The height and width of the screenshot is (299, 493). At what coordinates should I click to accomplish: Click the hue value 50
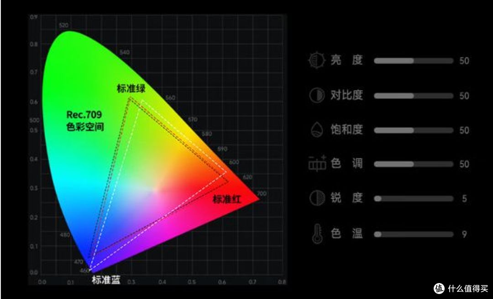click(464, 164)
